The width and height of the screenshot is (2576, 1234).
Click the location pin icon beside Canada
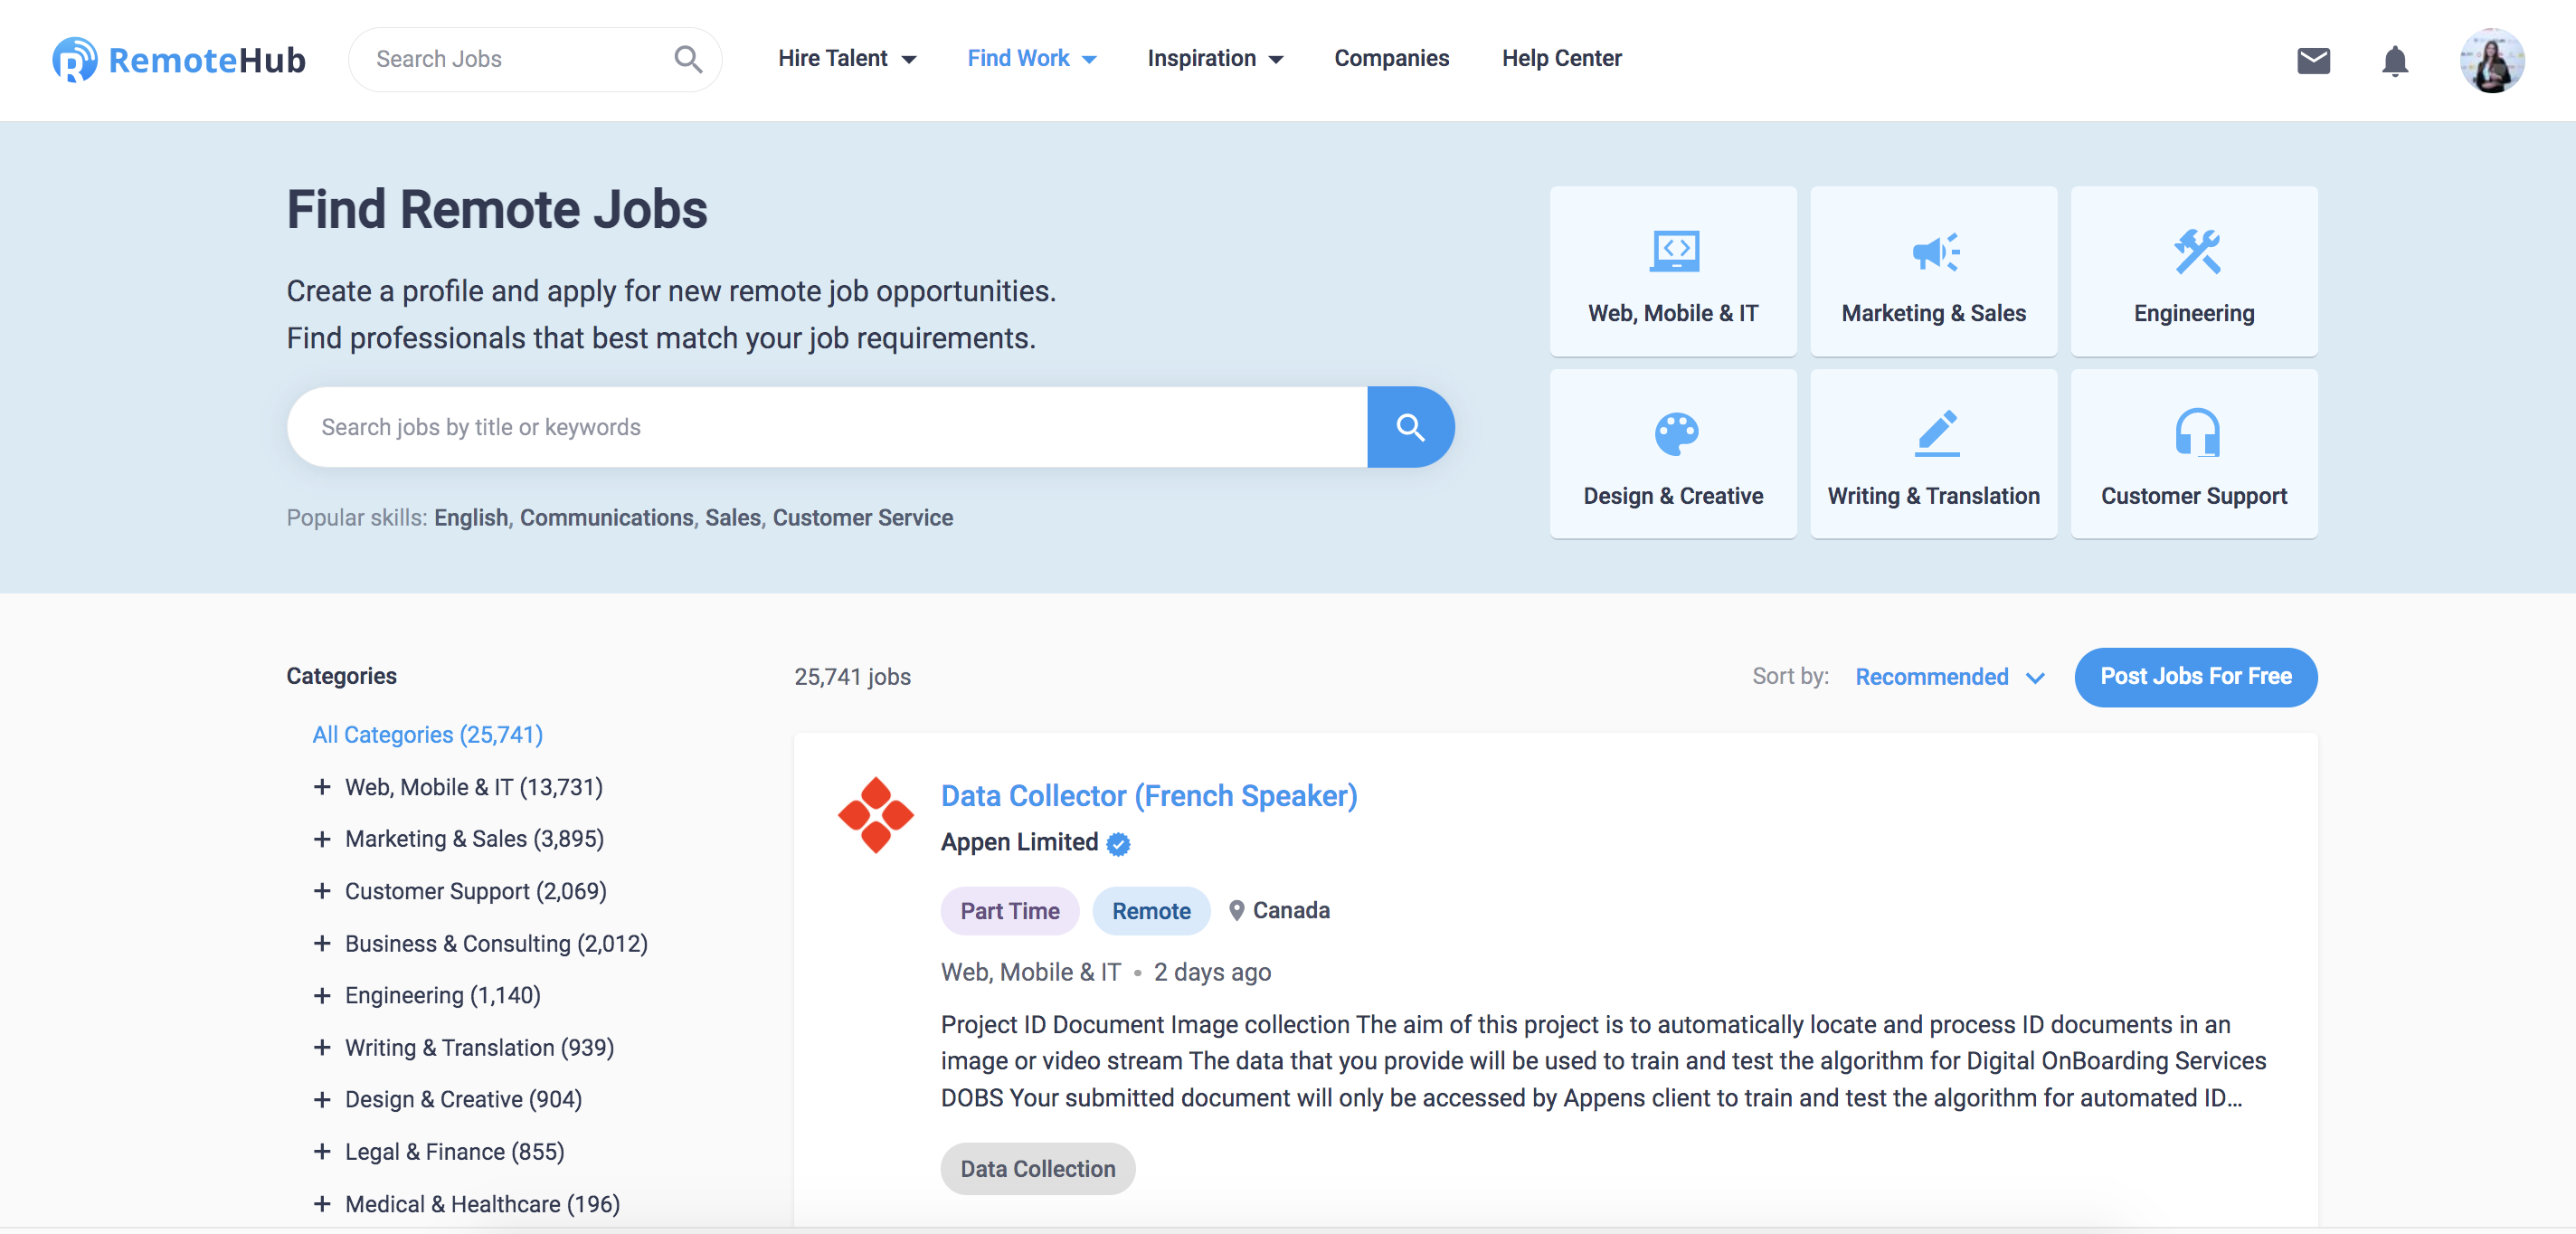click(1237, 911)
